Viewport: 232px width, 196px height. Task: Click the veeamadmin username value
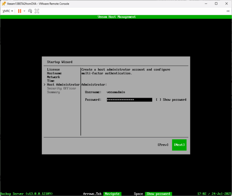coord(116,92)
